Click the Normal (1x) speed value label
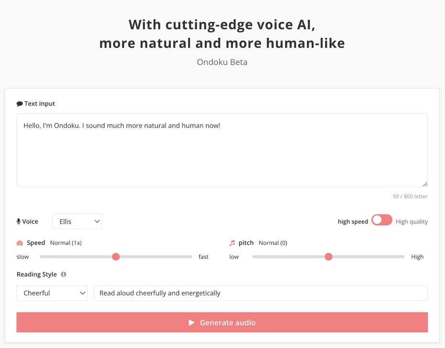 [66, 243]
